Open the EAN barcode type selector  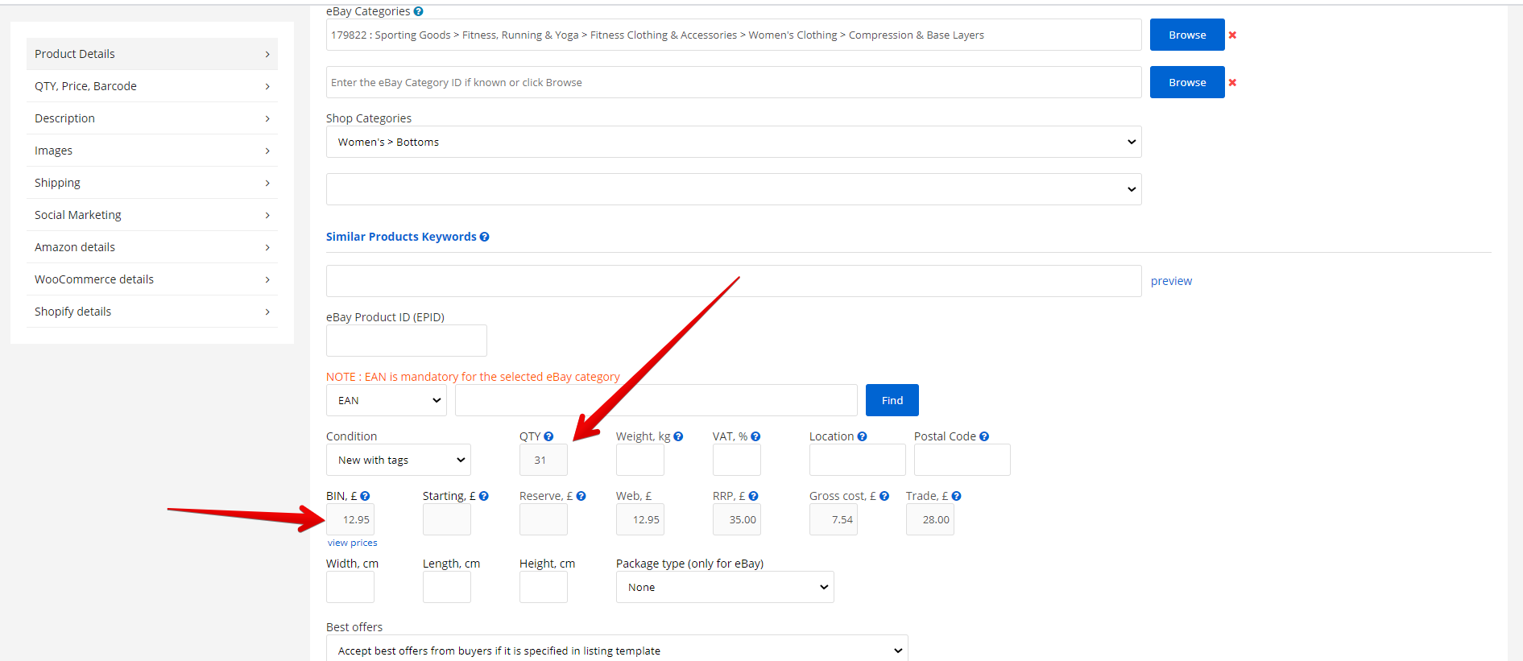(x=386, y=400)
